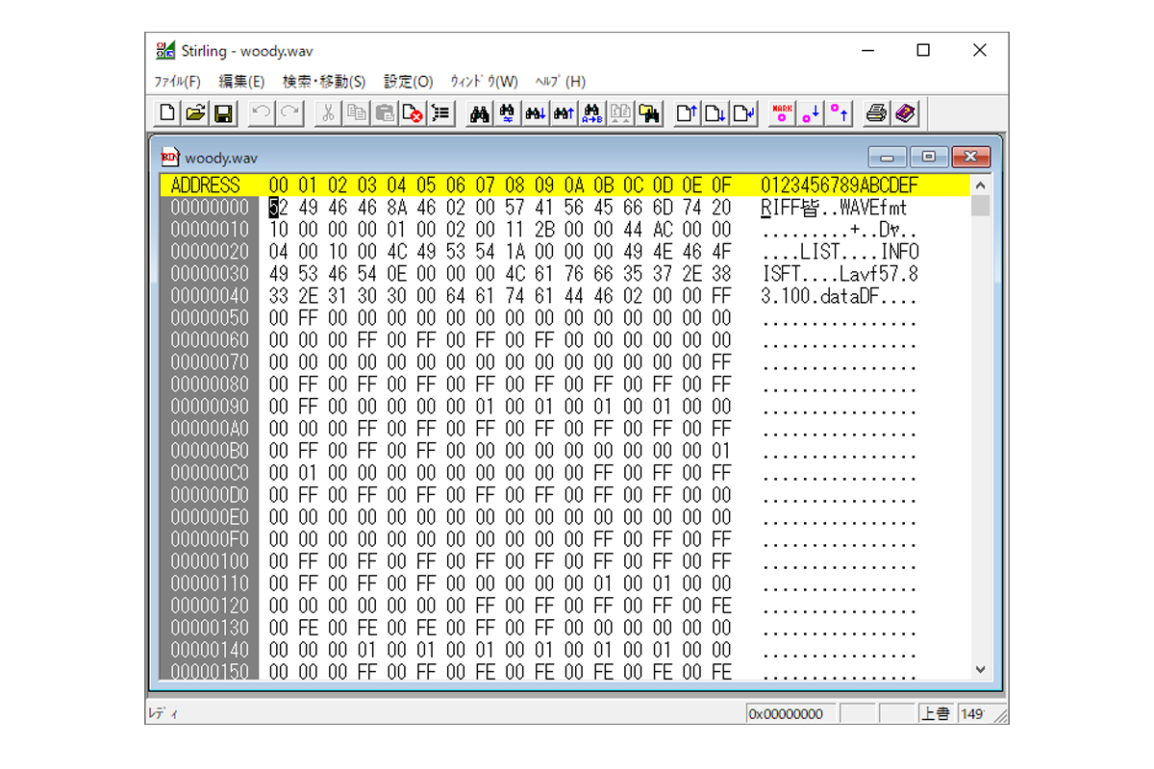
Task: Open the ファイル(F) menu
Action: (178, 82)
